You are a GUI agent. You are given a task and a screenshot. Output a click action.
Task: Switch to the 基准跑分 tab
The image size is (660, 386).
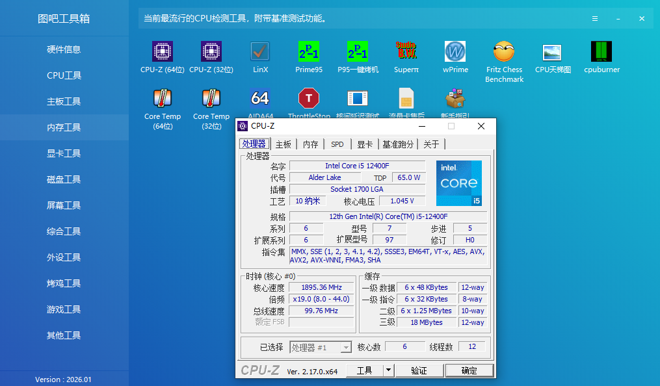tap(397, 144)
